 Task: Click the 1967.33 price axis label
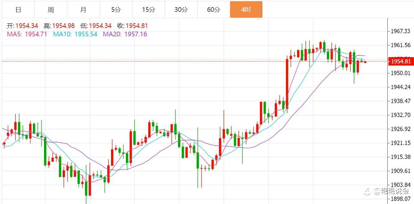pos(401,31)
